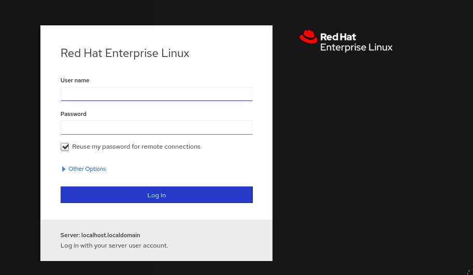Toggle the Reuse my password checkbox
The image size is (473, 275).
pos(65,147)
